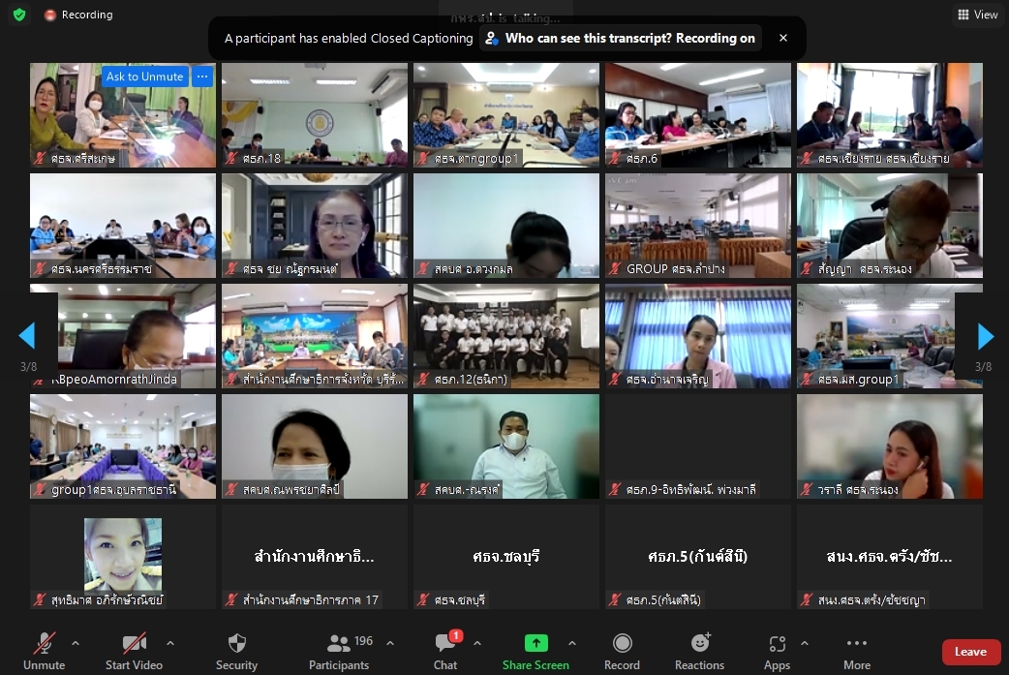This screenshot has width=1009, height=675.
Task: Open three-dots menu on first participant tile
Action: click(x=202, y=77)
